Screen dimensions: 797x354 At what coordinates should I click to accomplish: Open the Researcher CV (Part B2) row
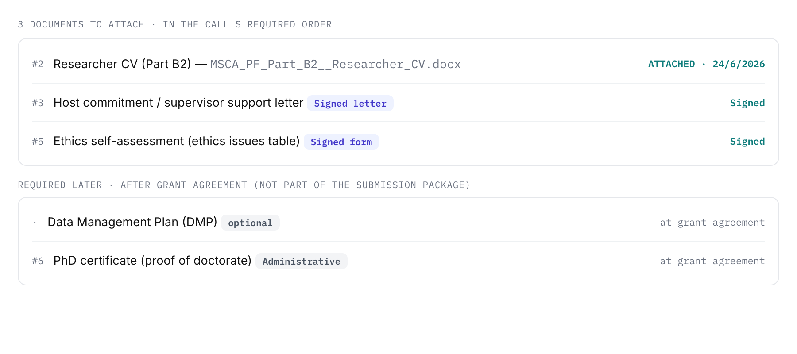[398, 64]
